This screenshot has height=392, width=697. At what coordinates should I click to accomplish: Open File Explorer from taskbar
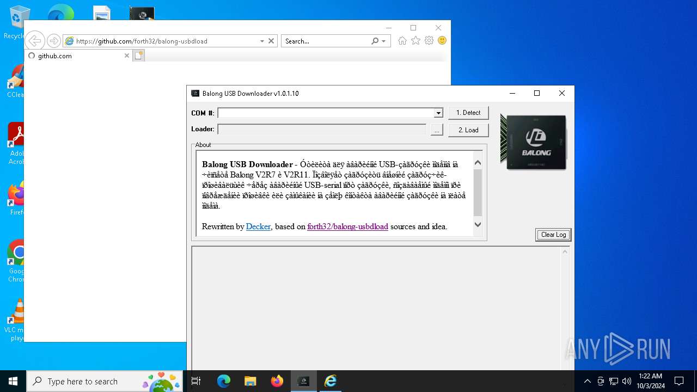click(250, 381)
